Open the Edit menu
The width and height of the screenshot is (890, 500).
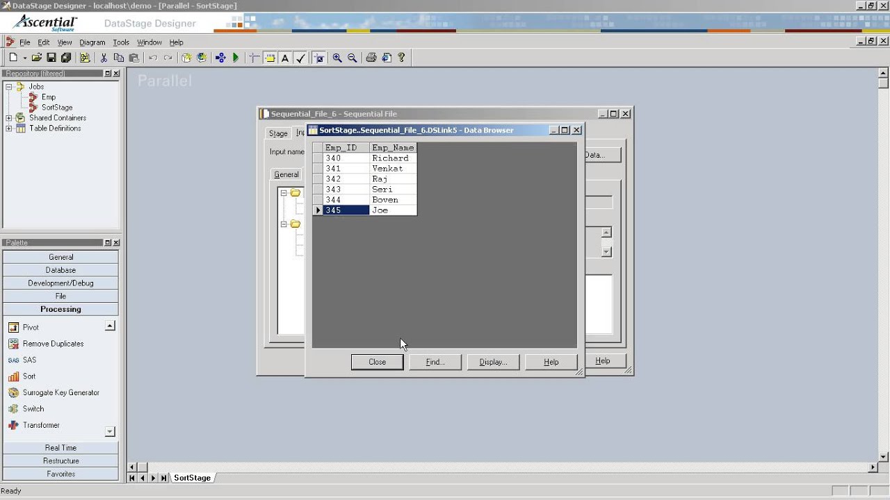[44, 42]
